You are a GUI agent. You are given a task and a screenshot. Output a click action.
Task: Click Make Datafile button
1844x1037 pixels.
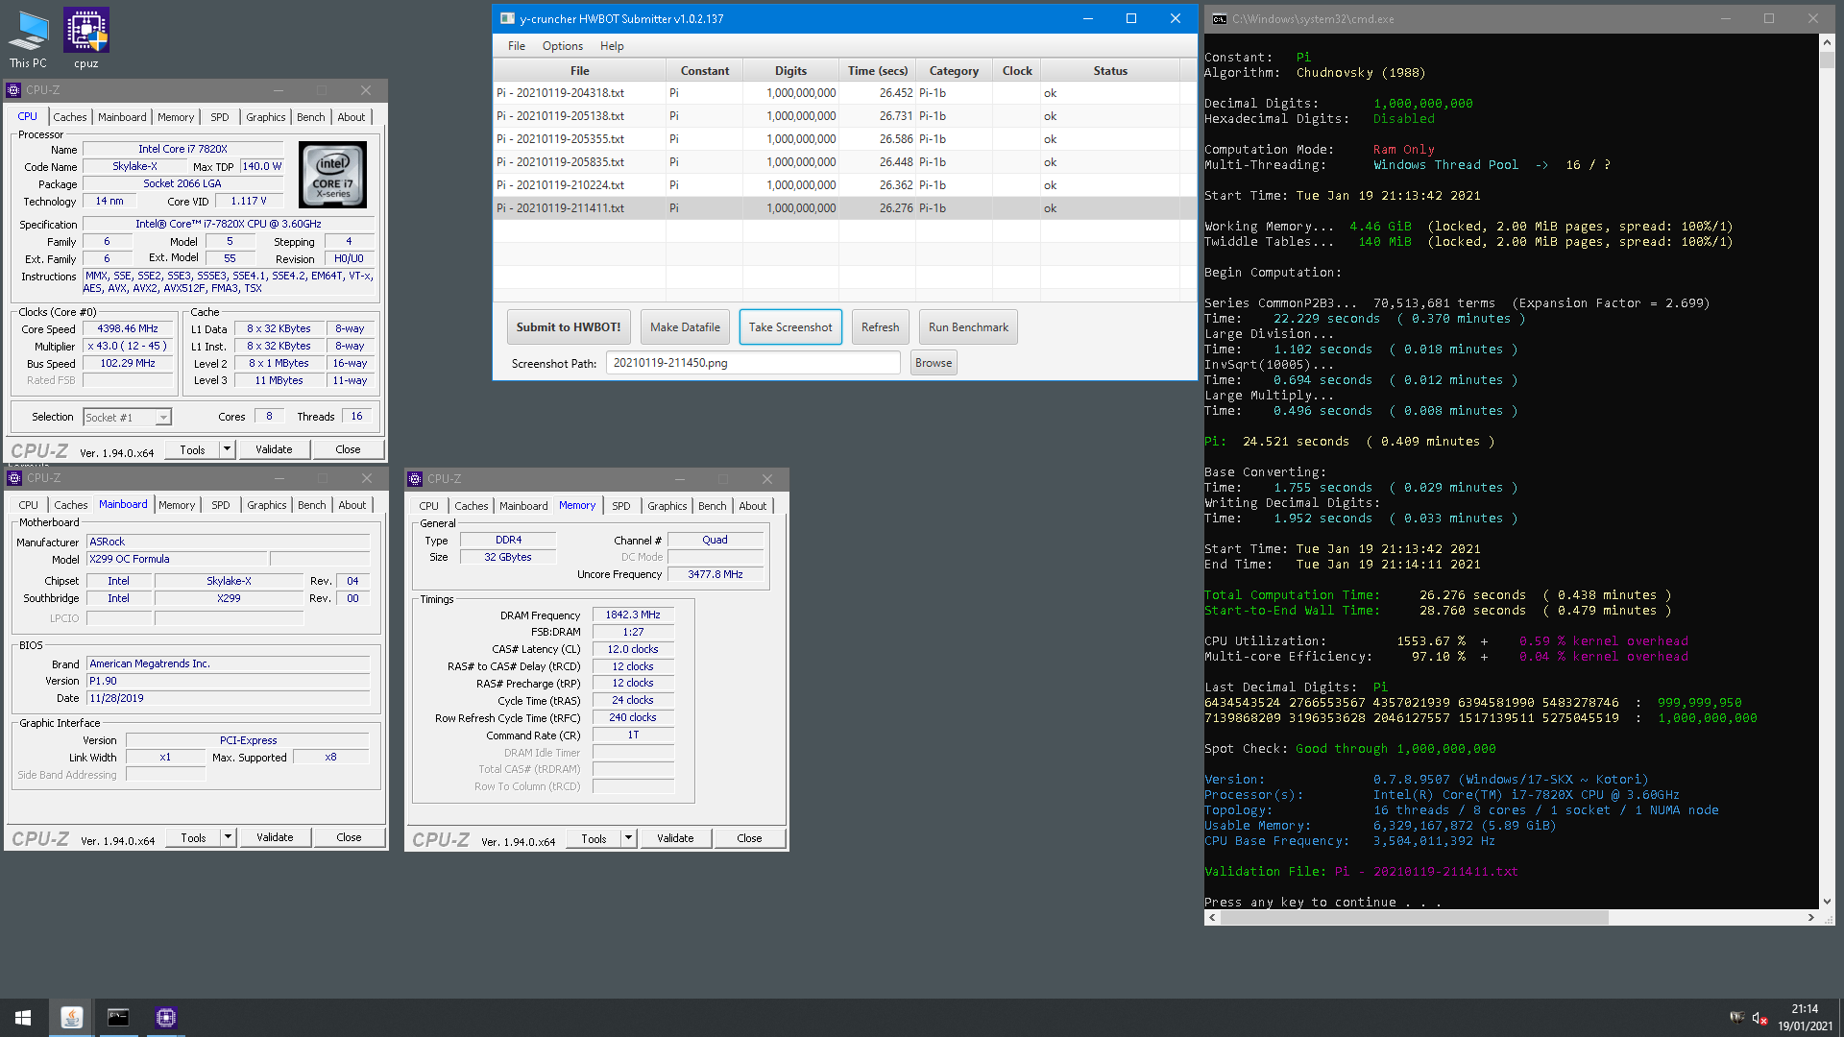point(685,326)
